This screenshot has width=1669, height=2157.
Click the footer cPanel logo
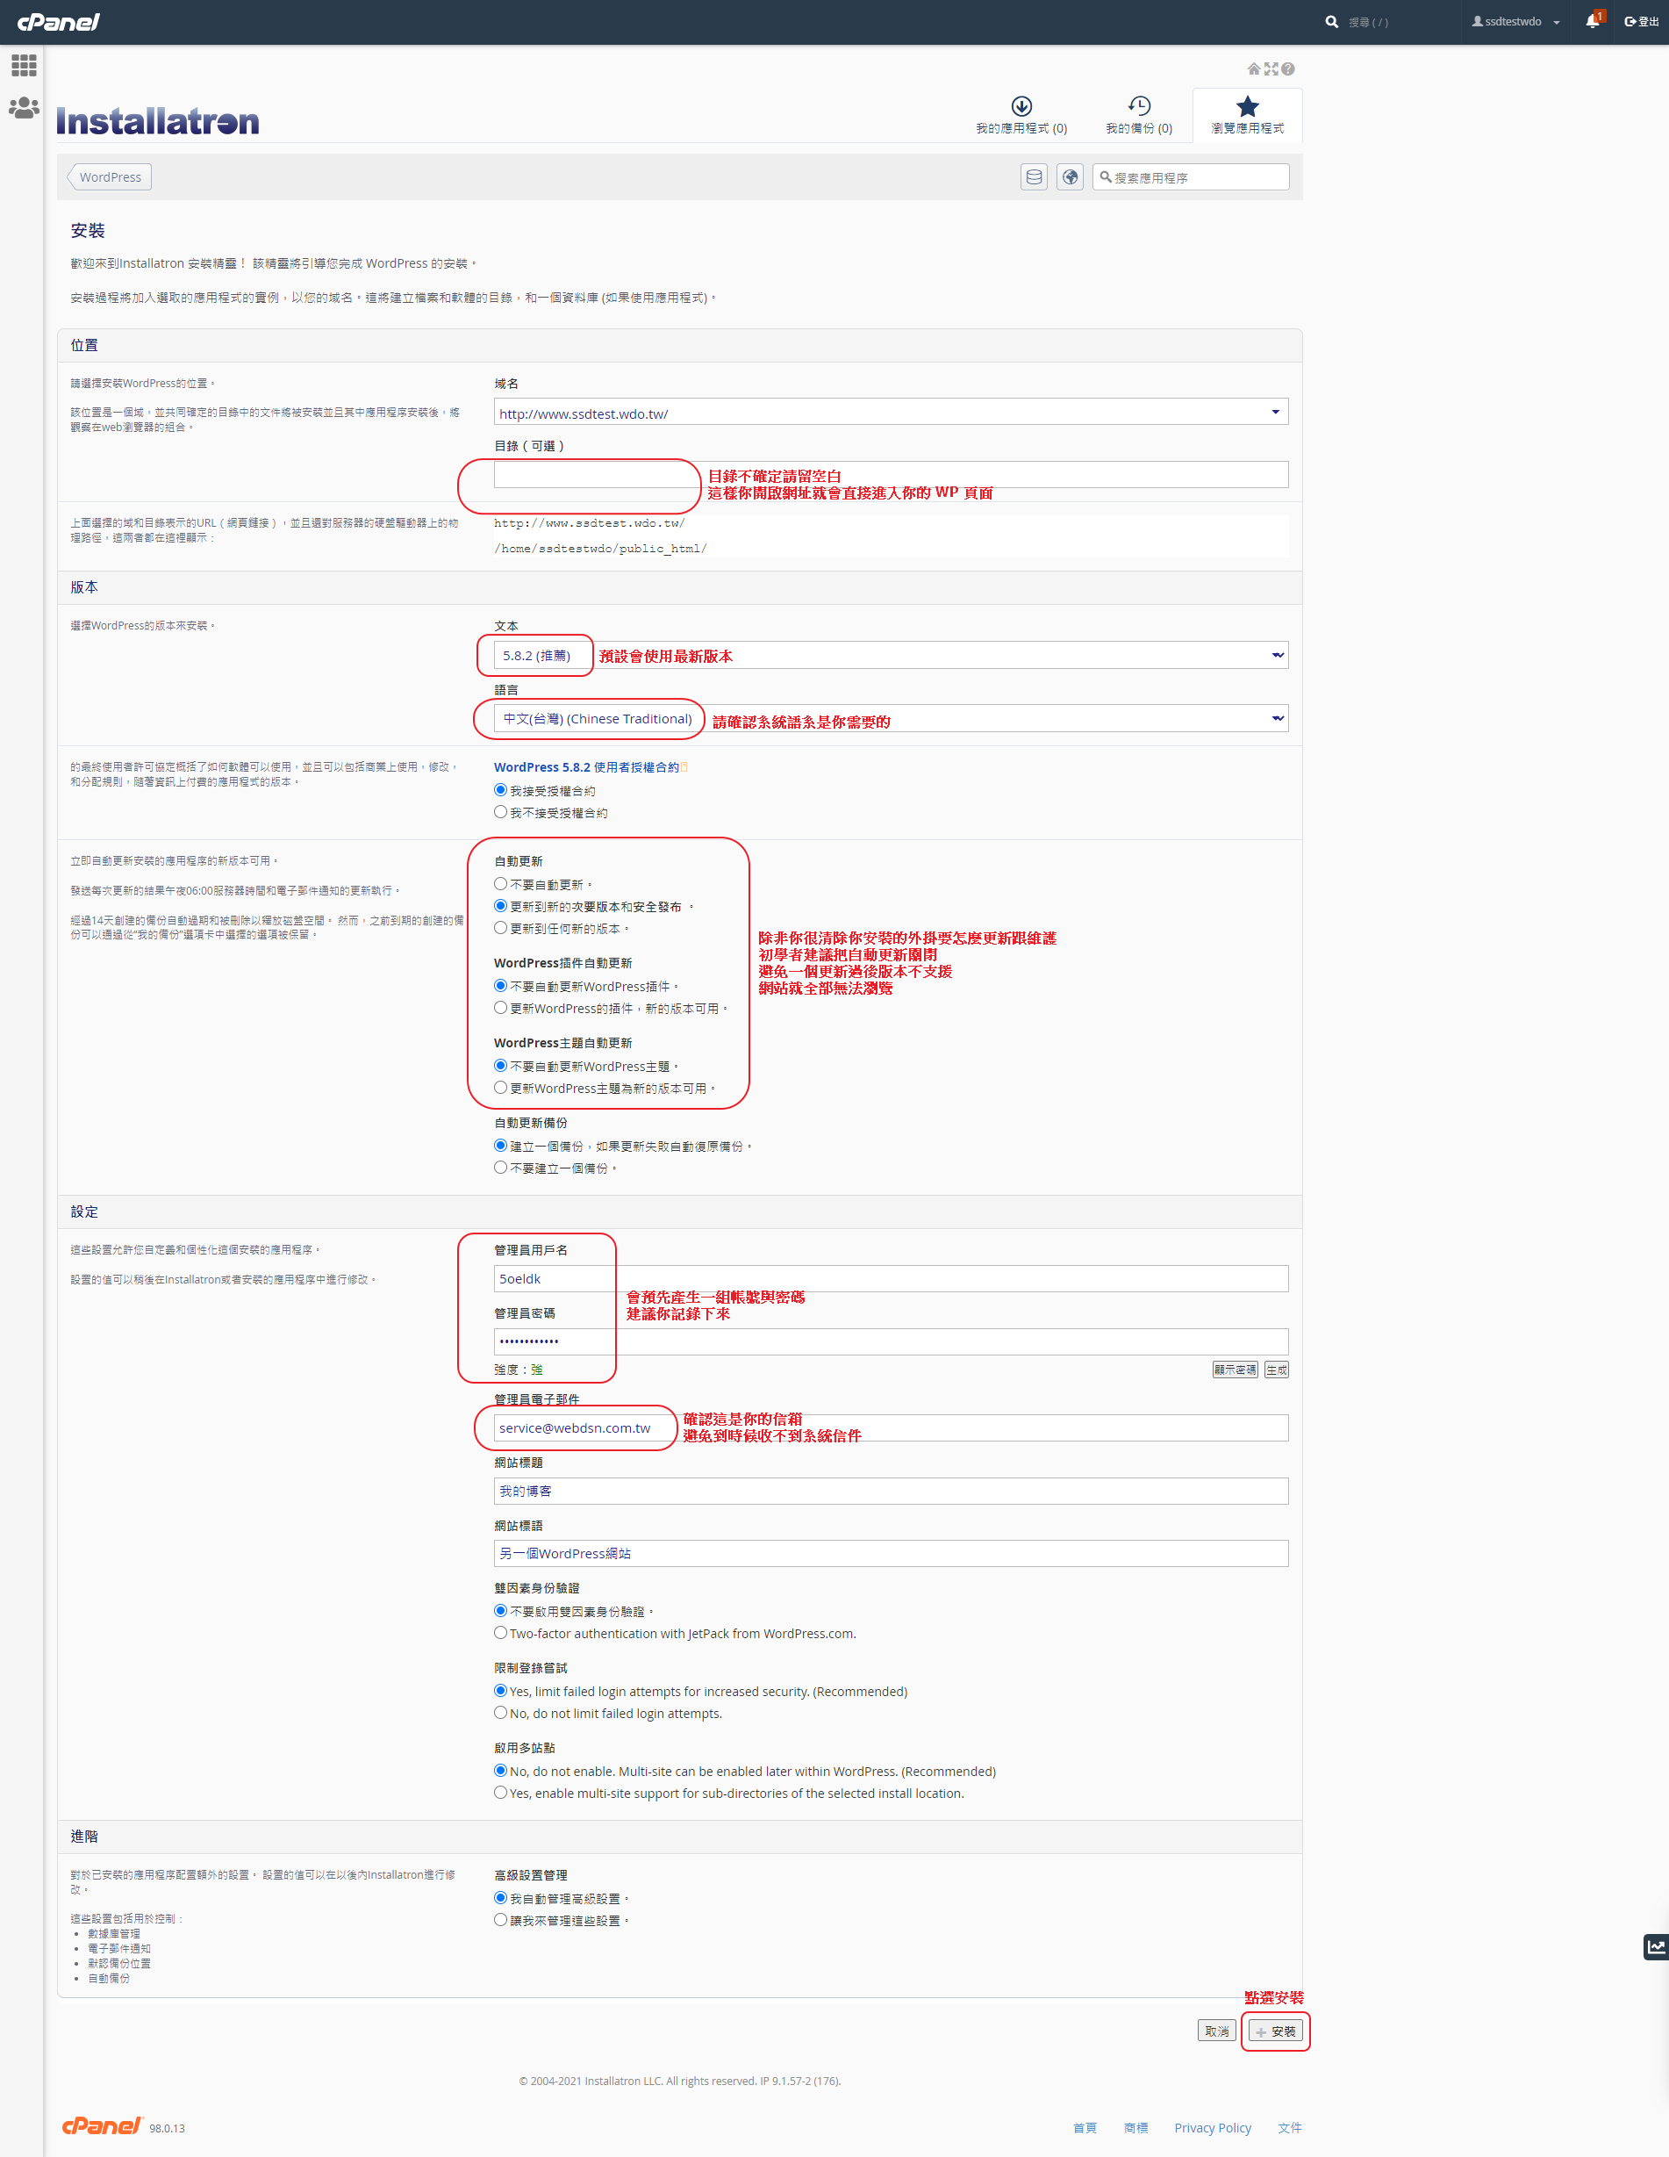point(103,2125)
